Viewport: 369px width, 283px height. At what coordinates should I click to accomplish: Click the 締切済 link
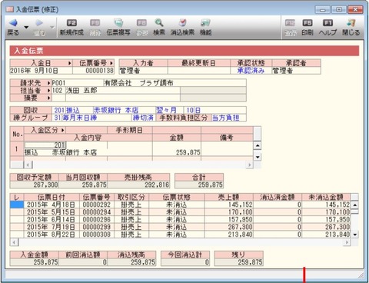143,118
